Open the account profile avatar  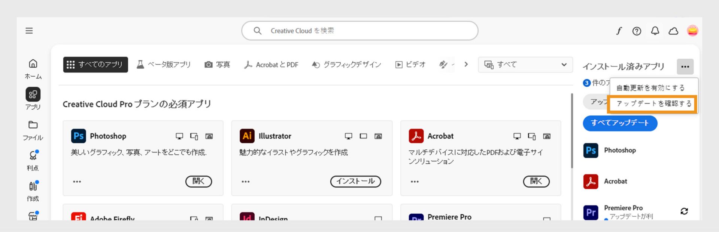tap(692, 31)
